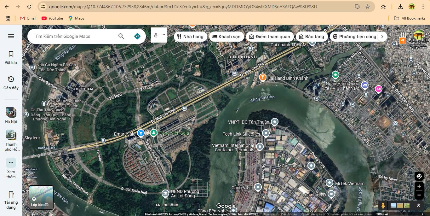
Task: Click the Nhà Ga Ngầm Ba Son metro icon
Action: click(32, 67)
